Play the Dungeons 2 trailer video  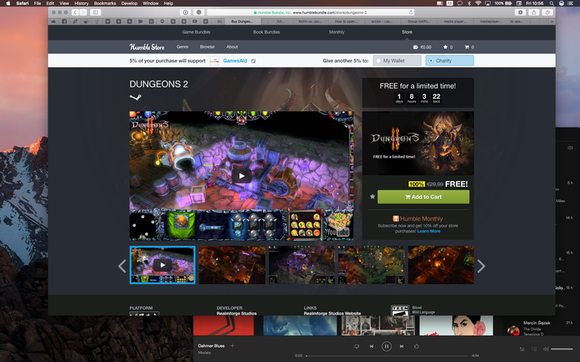(x=242, y=176)
